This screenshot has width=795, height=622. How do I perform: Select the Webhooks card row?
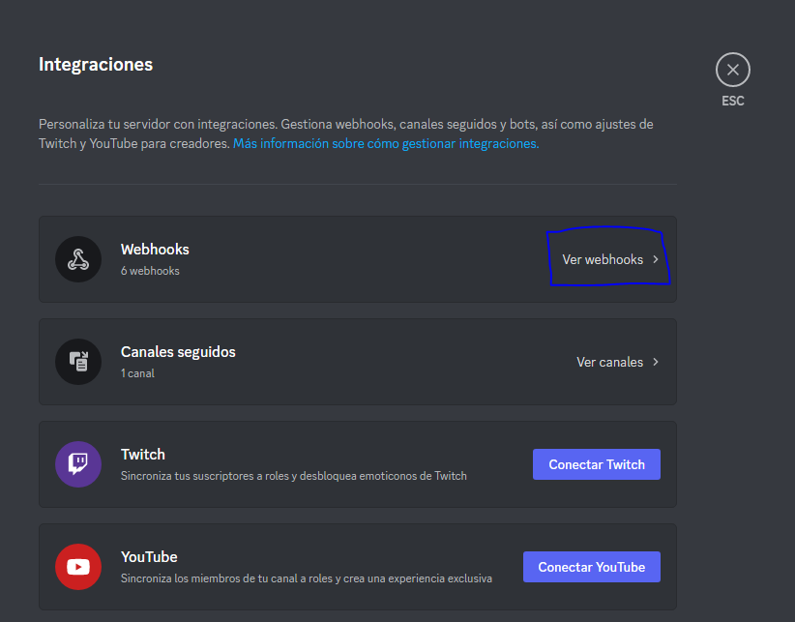click(358, 259)
